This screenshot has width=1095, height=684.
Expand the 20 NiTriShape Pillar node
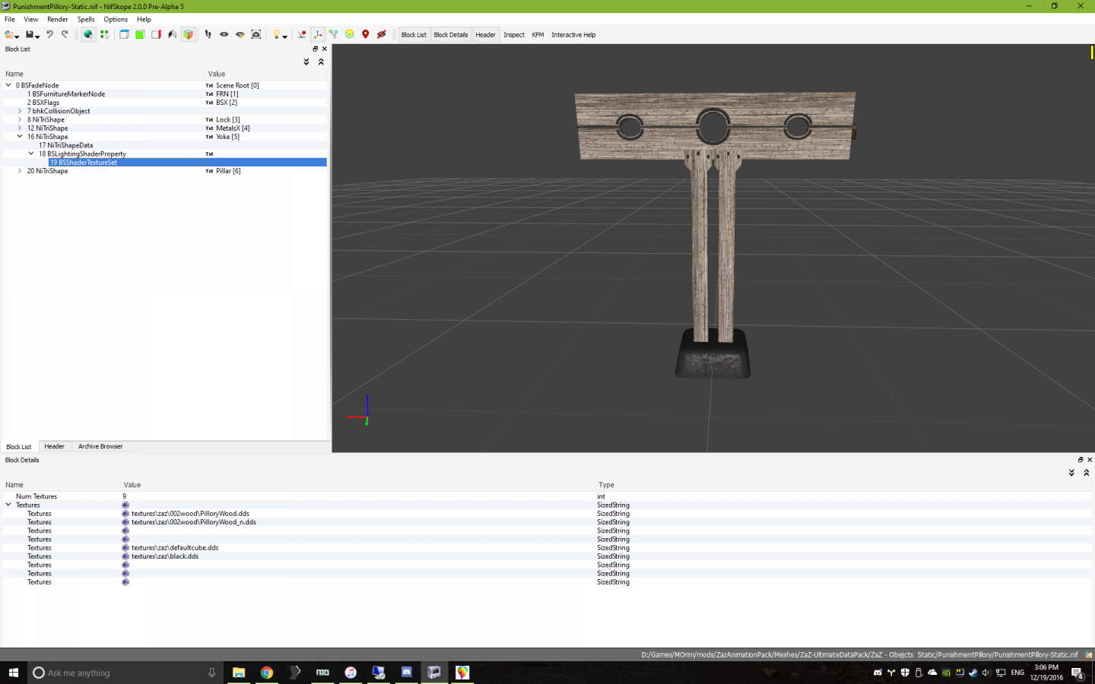click(x=20, y=171)
